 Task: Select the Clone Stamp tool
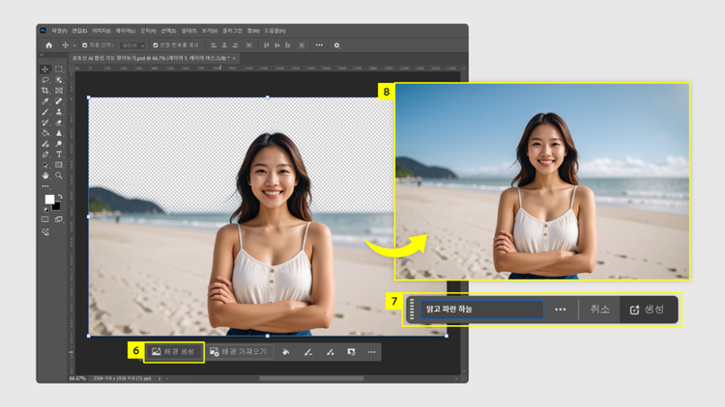[x=59, y=112]
